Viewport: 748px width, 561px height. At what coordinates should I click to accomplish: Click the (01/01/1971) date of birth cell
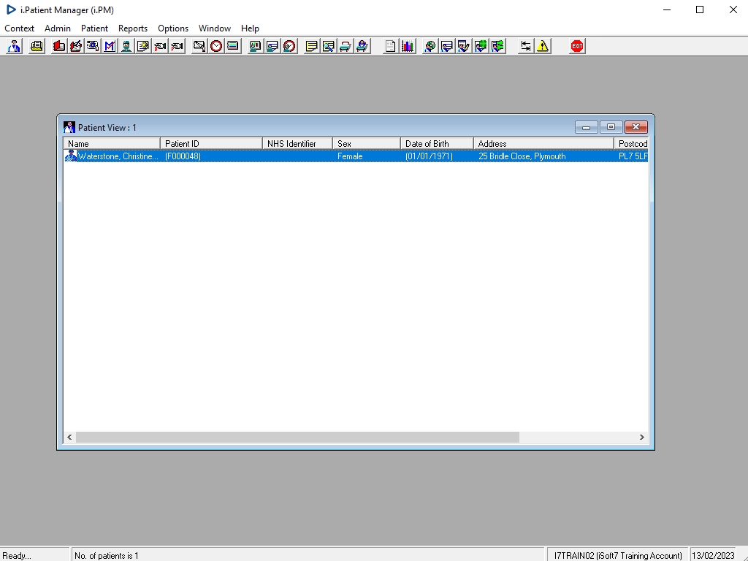point(429,156)
